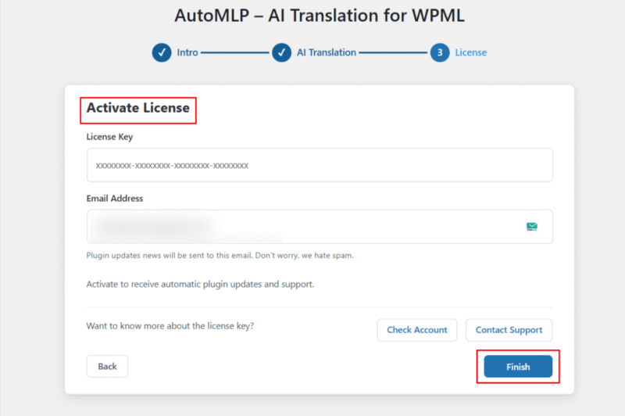Click Contact Support button
Image resolution: width=625 pixels, height=416 pixels.
(509, 330)
